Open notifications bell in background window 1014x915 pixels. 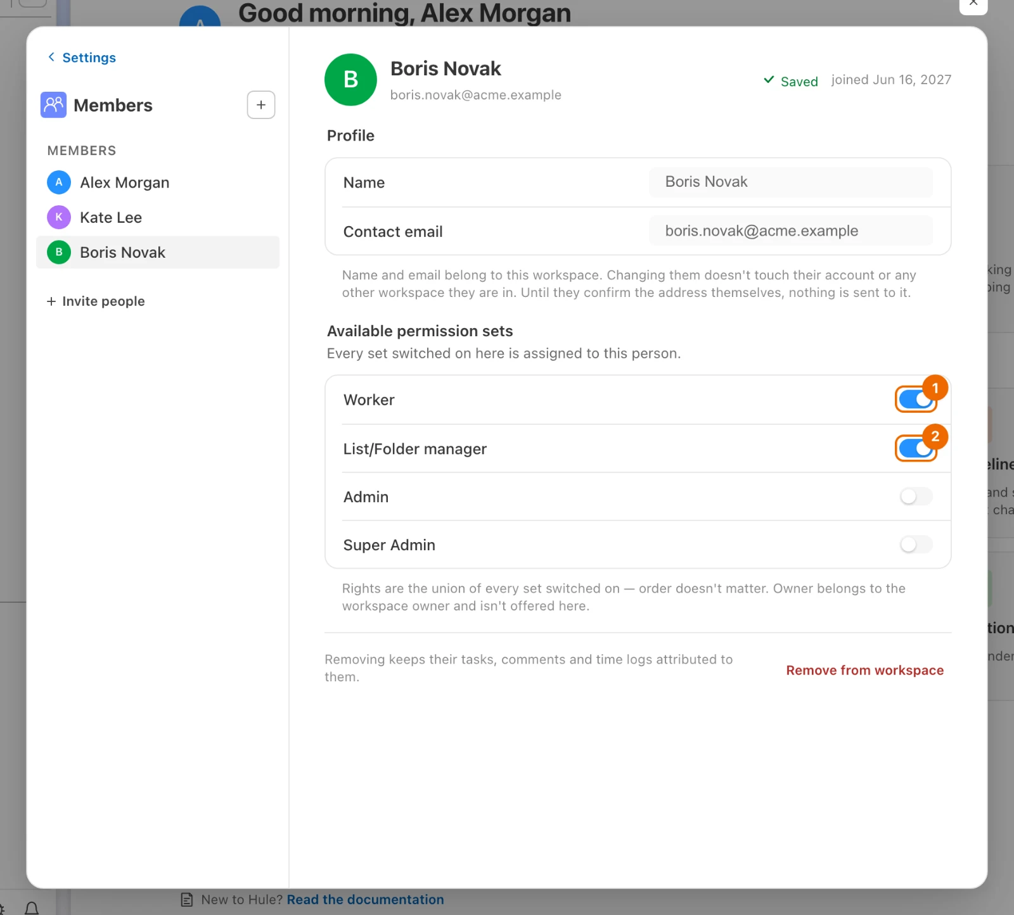tap(32, 908)
